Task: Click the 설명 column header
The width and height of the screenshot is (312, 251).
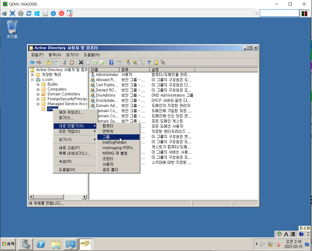Action: 172,70
